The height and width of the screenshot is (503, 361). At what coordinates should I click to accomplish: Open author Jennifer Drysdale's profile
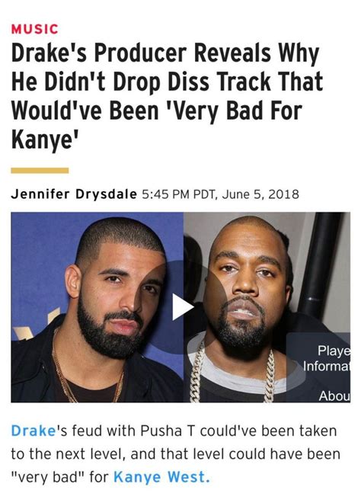74,194
